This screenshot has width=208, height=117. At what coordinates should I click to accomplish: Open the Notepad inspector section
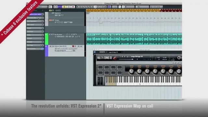[35, 42]
